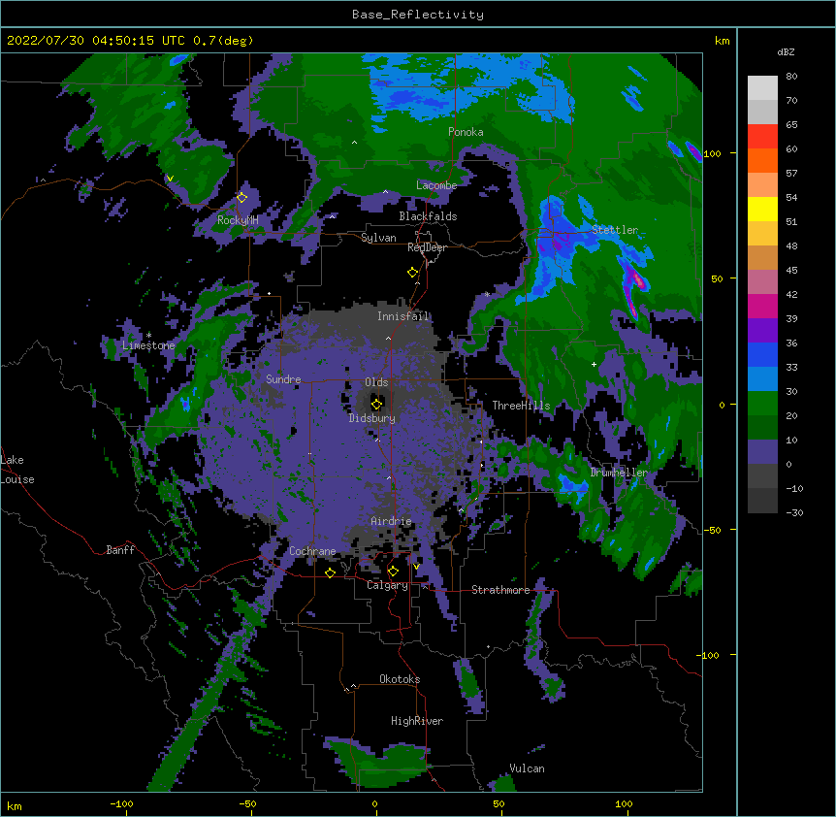This screenshot has height=817, width=836.
Task: Click the Sylvan label
Action: 378,238
